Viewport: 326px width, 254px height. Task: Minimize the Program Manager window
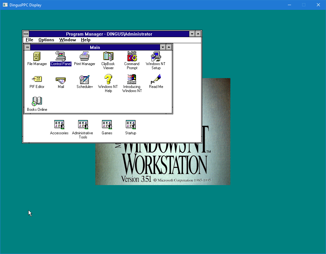coord(192,34)
